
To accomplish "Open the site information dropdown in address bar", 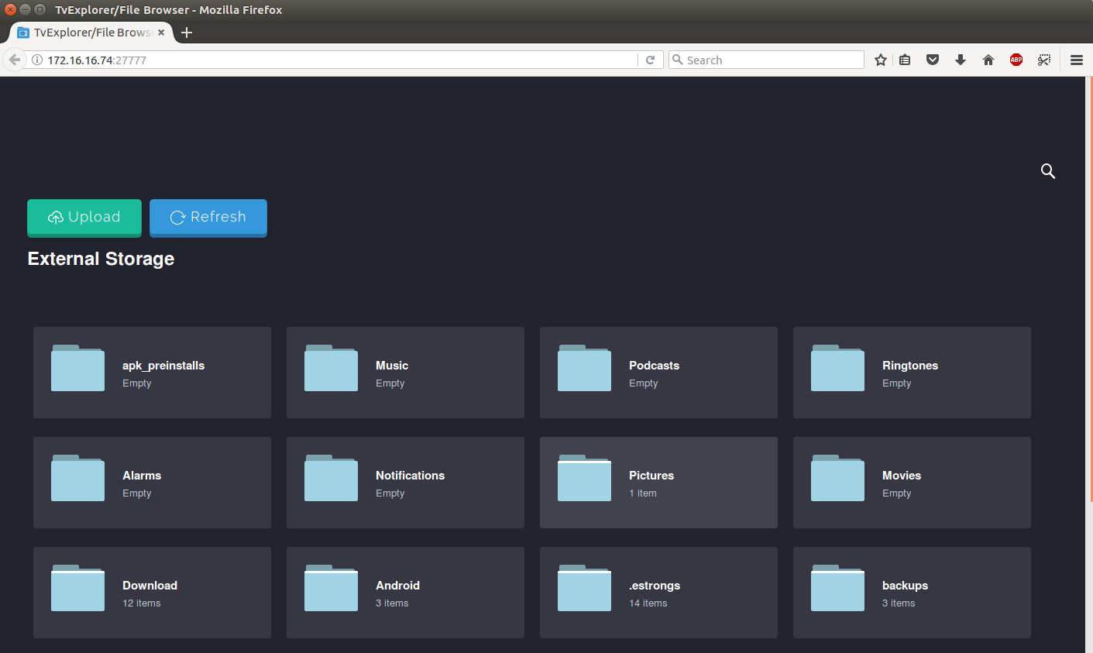I will point(37,59).
